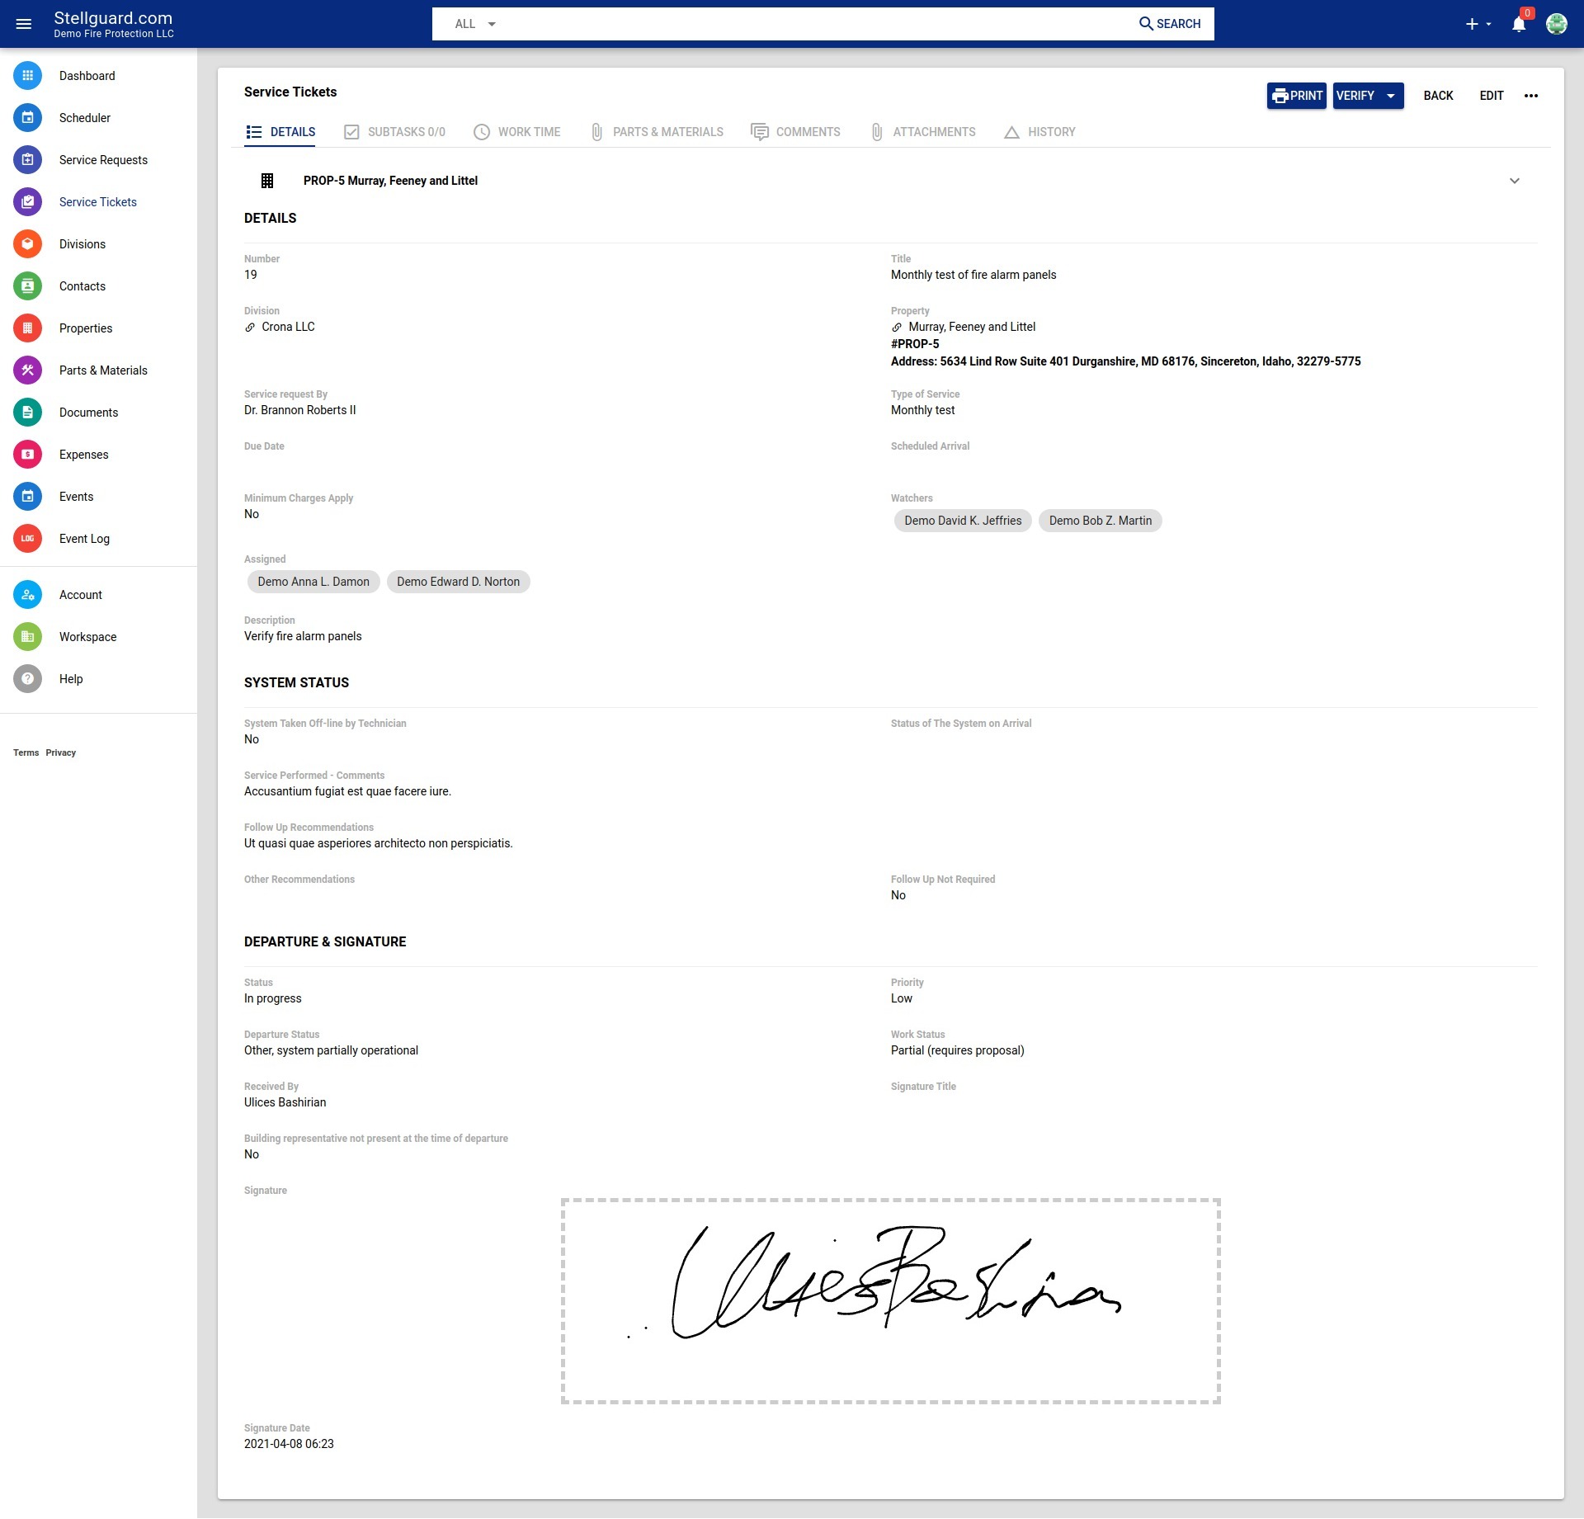Screen dimensions: 1584x1519
Task: Click the Help question-mark icon
Action: (x=27, y=679)
